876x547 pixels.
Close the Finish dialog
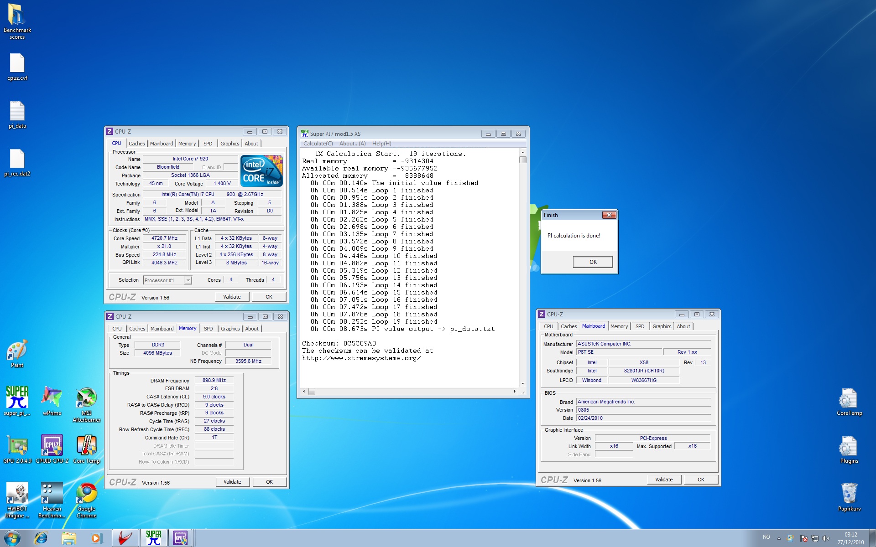pos(609,215)
